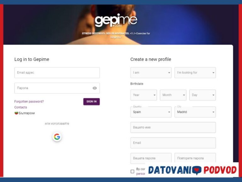The width and height of the screenshot is (242, 182).
Task: Tick the consent checkbox at the bottom
Action: click(x=132, y=172)
